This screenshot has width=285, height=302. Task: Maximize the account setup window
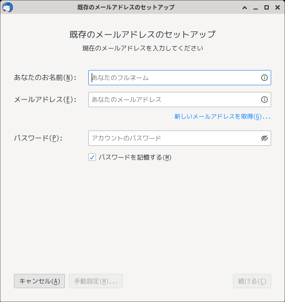[267, 8]
